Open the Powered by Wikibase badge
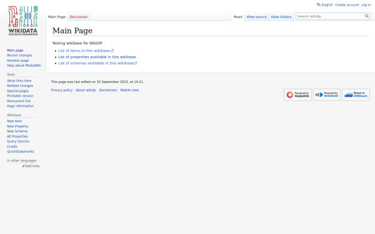Image resolution: width=375 pixels, height=234 pixels. tap(327, 95)
